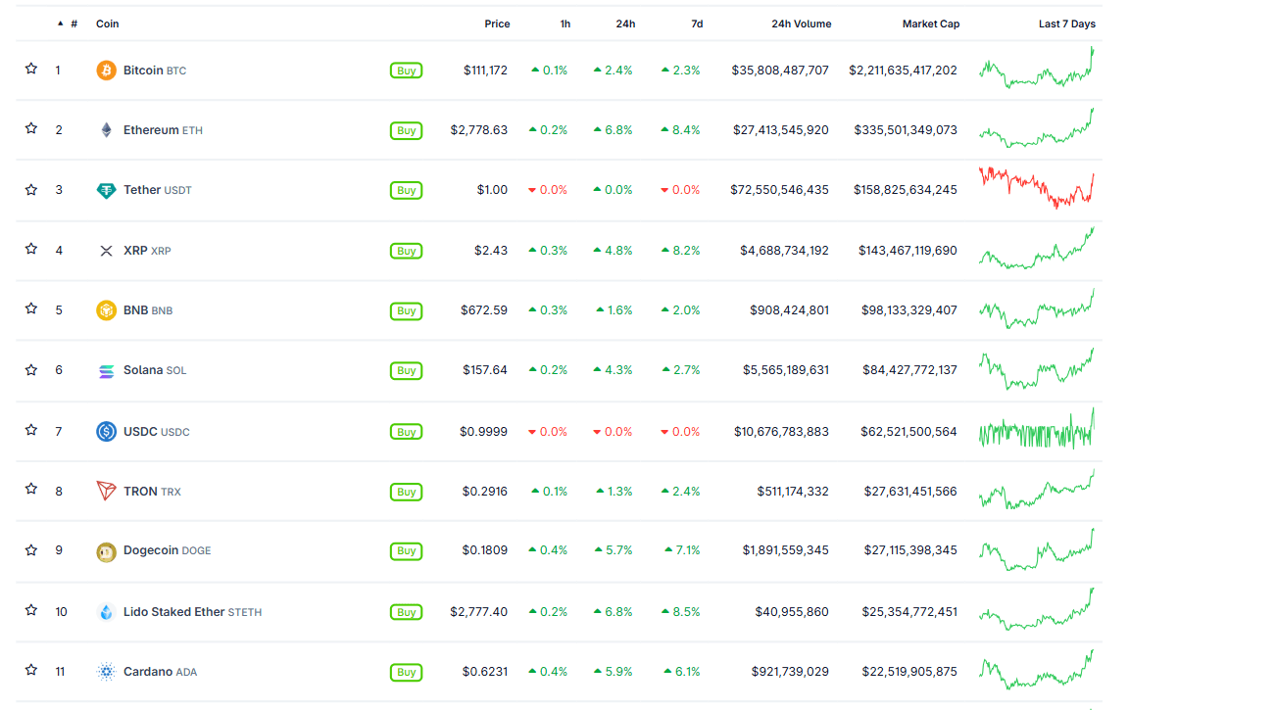The image size is (1276, 710).
Task: Click the Solana logo icon
Action: 106,370
